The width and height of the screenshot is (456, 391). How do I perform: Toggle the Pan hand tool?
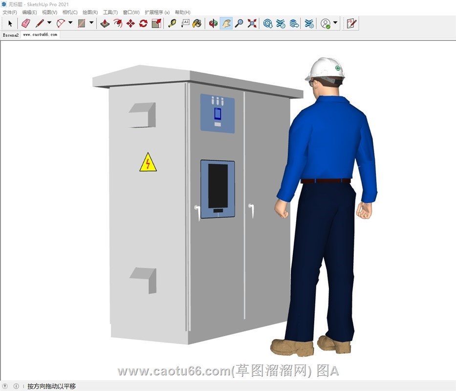pyautogui.click(x=226, y=23)
